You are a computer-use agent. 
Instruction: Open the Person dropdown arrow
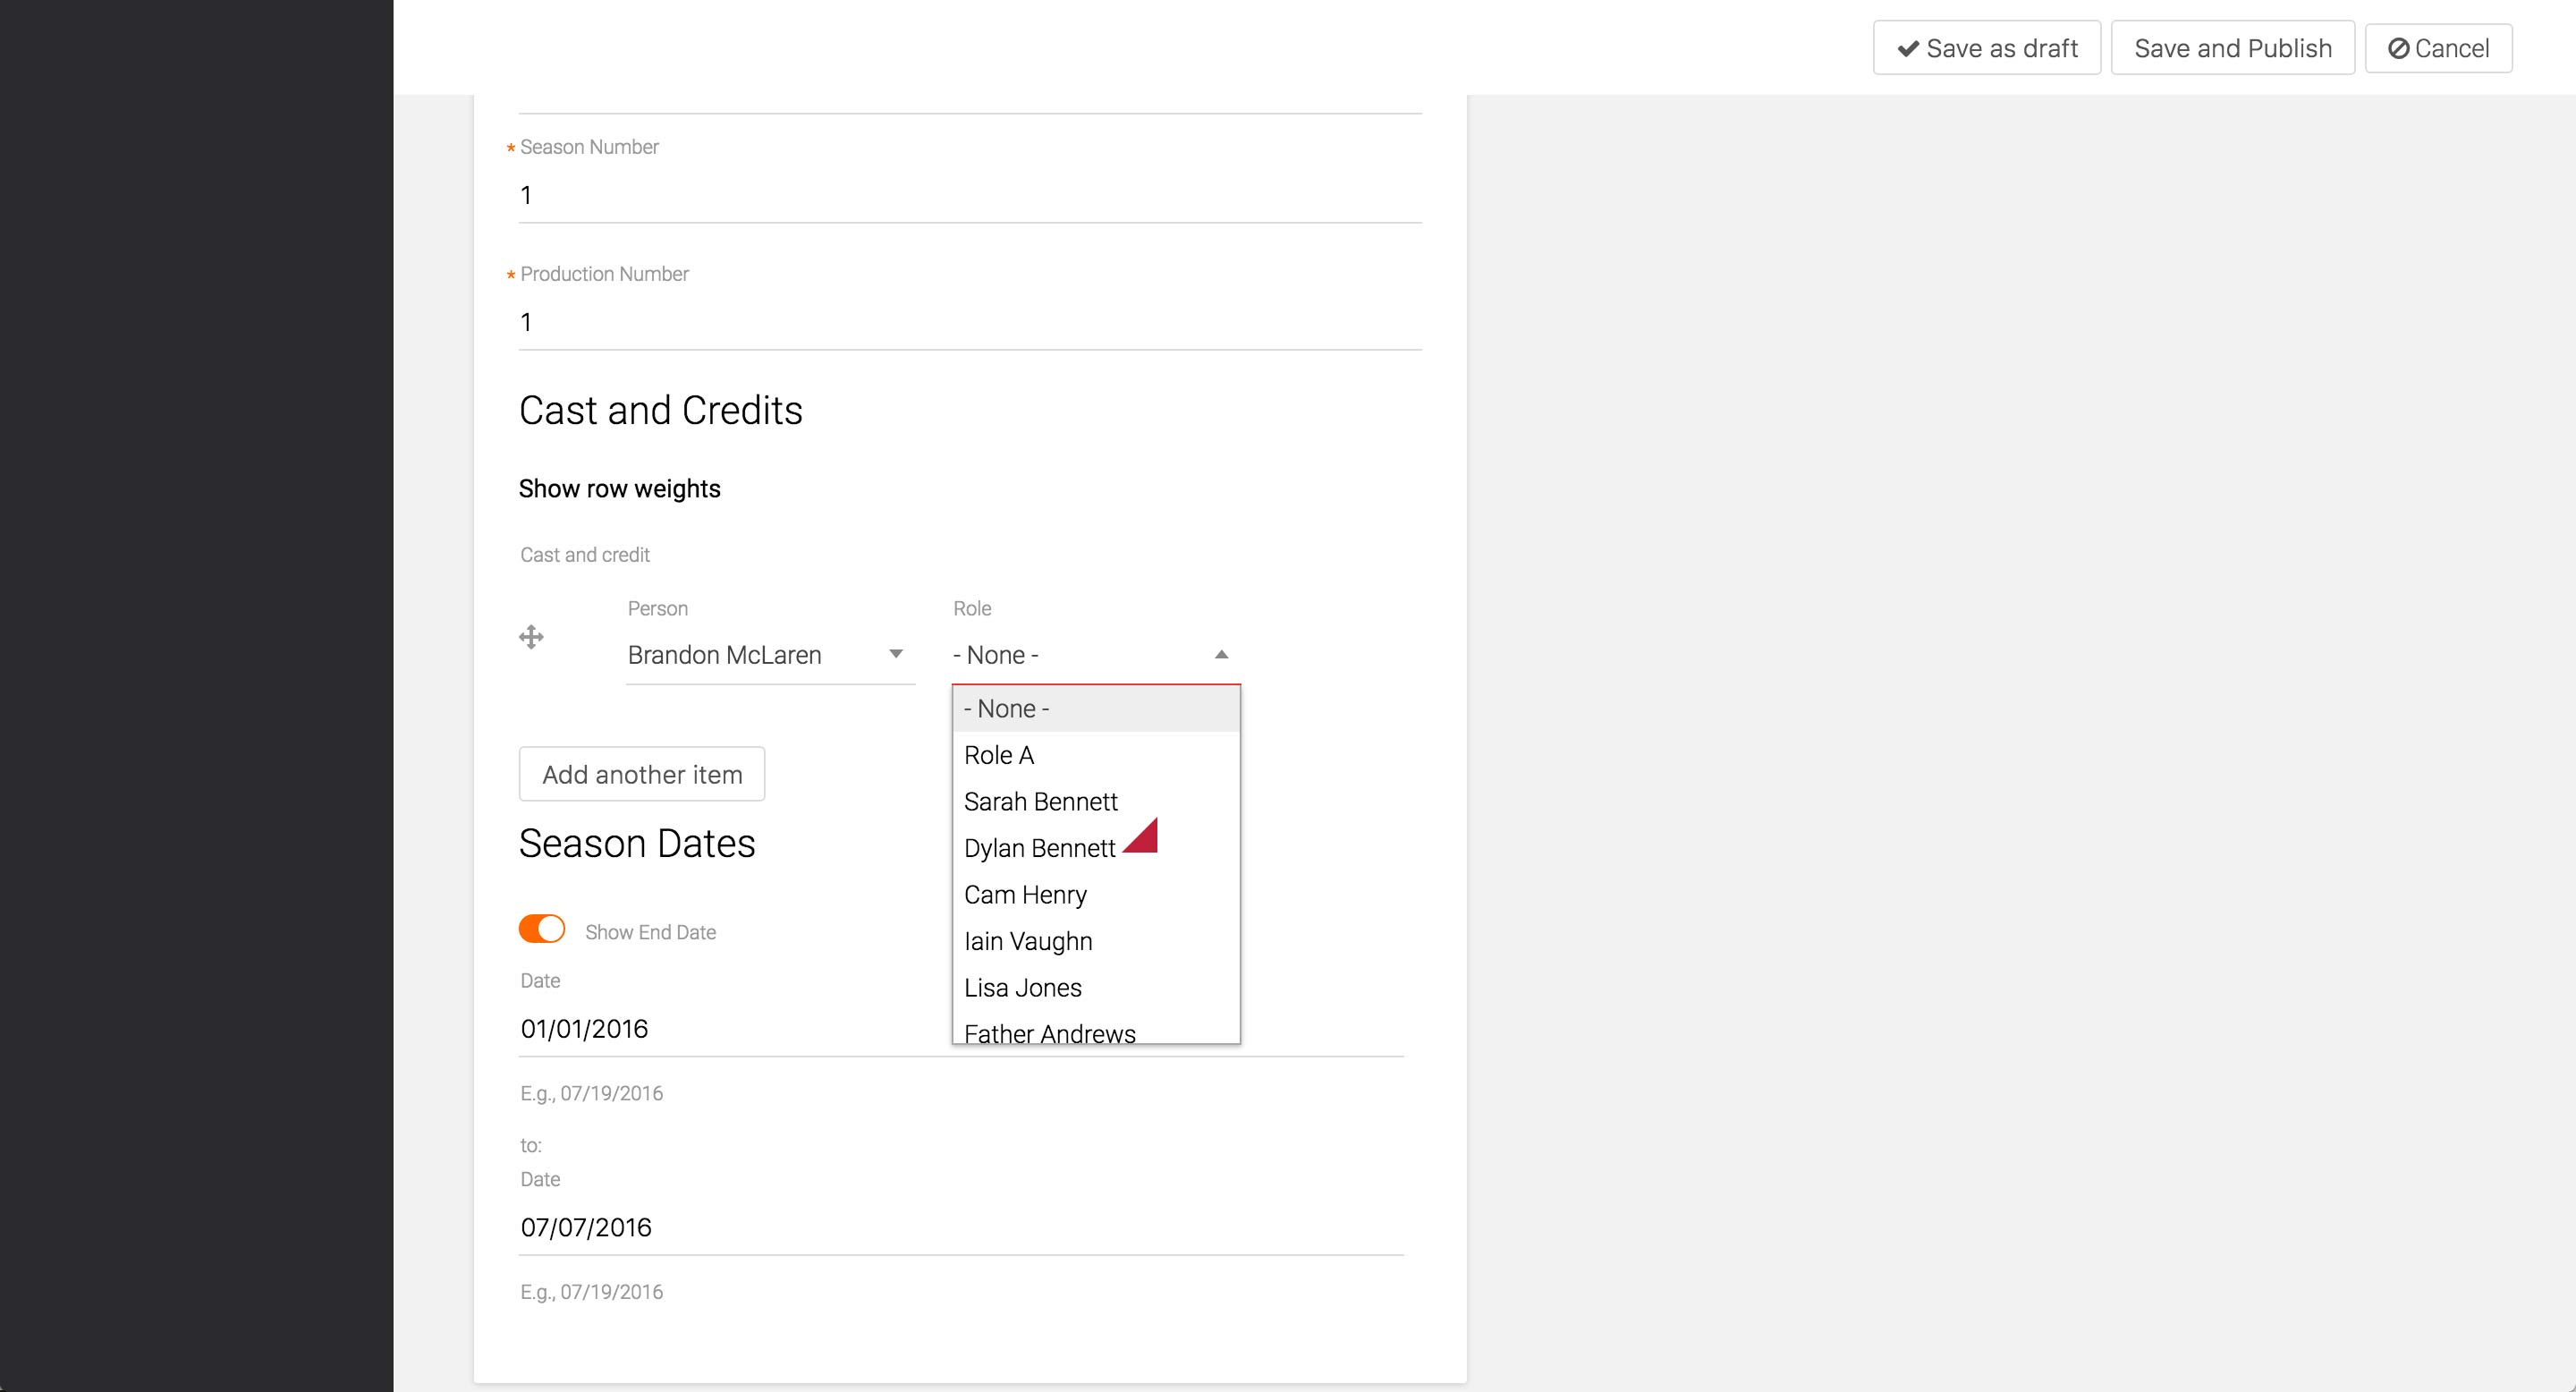[896, 654]
